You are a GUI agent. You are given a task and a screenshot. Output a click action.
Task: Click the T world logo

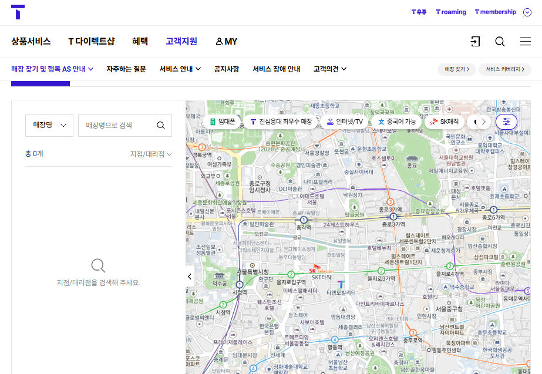18,12
